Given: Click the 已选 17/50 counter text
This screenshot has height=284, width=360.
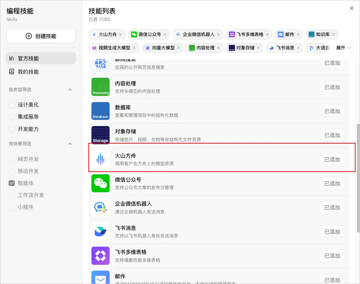Looking at the screenshot, I should point(99,19).
